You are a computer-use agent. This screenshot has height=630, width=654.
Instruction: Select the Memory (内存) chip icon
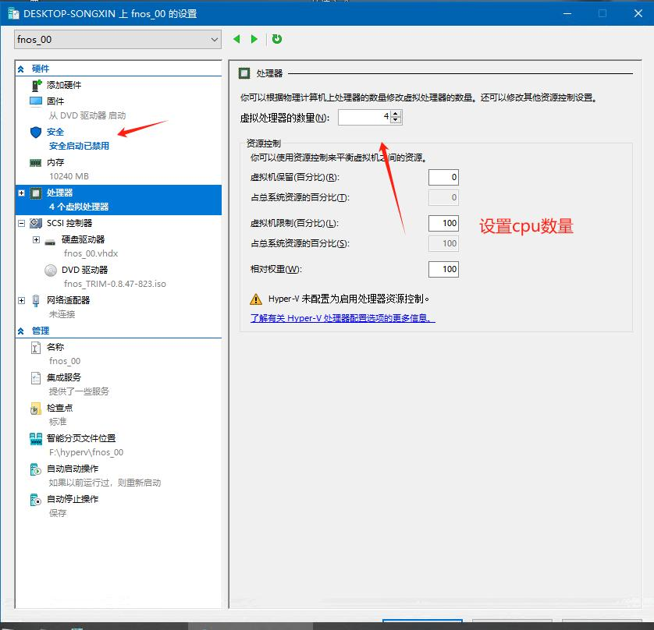pyautogui.click(x=36, y=162)
